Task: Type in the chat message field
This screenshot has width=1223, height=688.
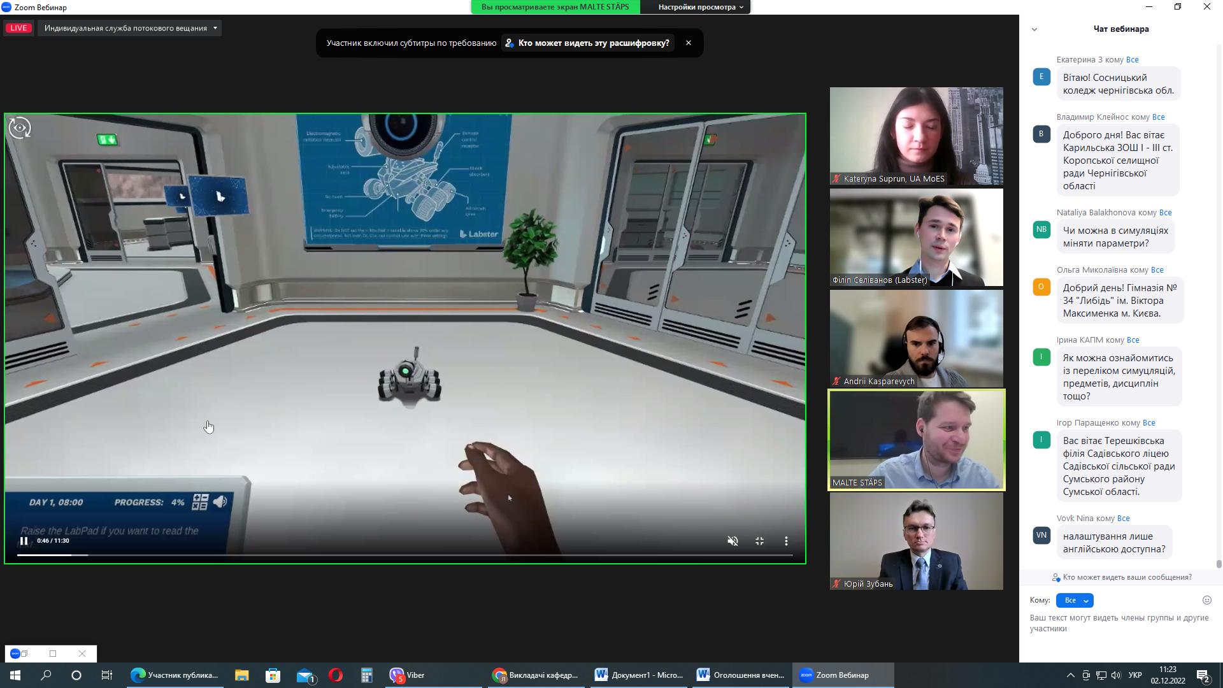Action: pyautogui.click(x=1119, y=623)
